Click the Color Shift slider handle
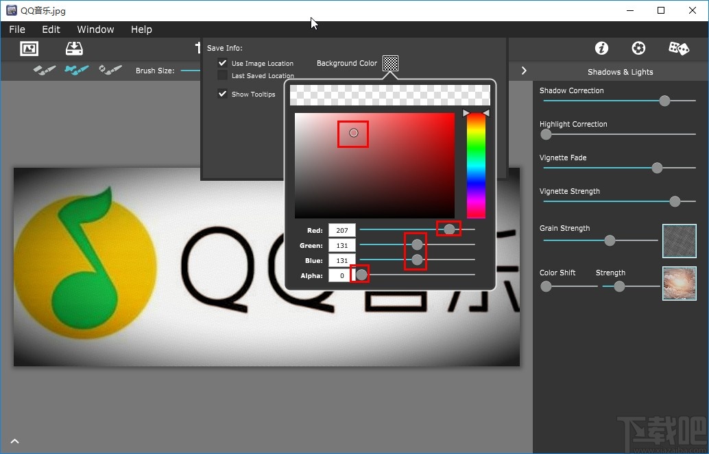Screen dimensions: 709x454 point(546,286)
